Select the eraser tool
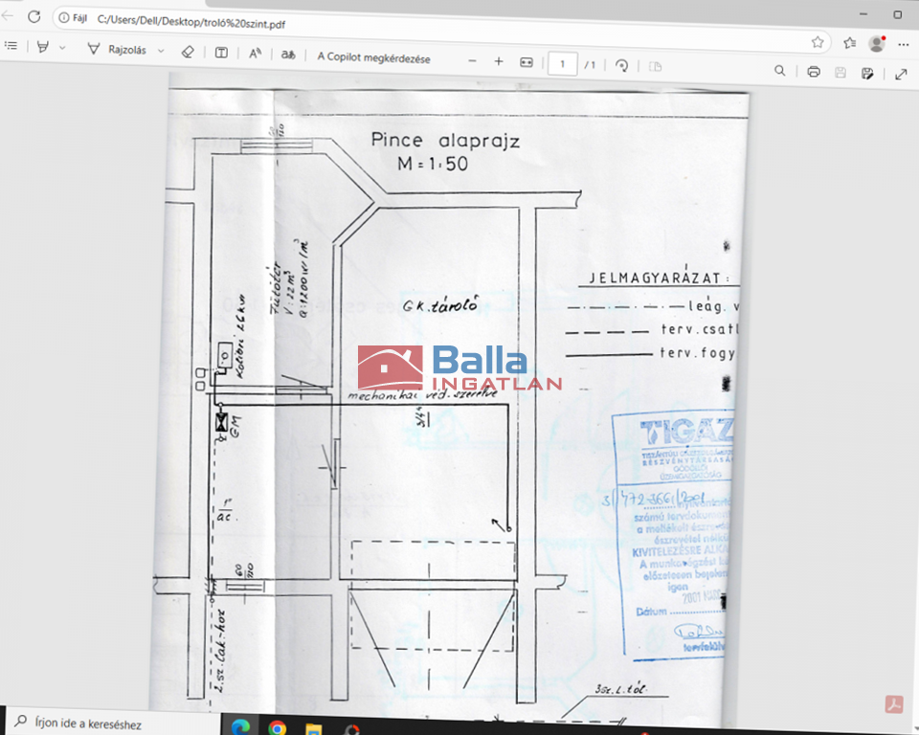919x735 pixels. tap(188, 52)
